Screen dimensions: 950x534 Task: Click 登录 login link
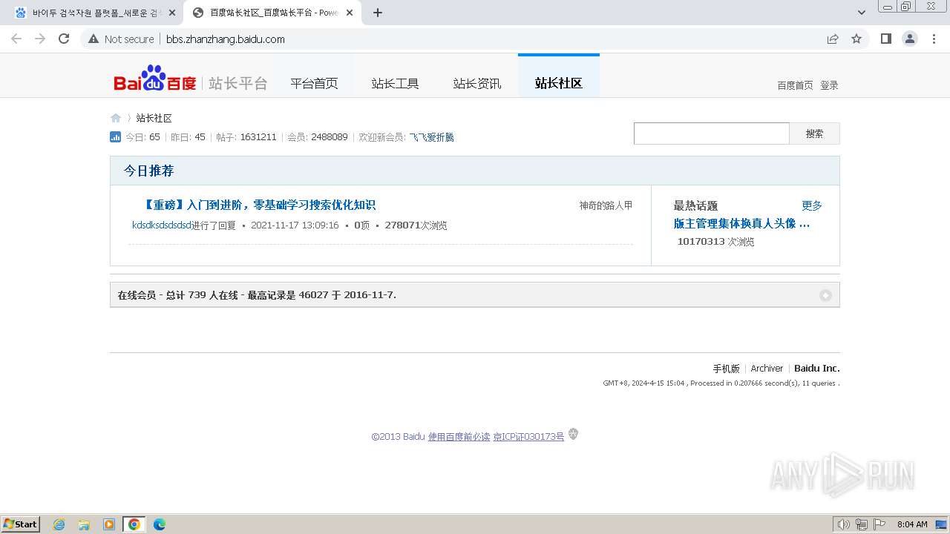click(829, 85)
